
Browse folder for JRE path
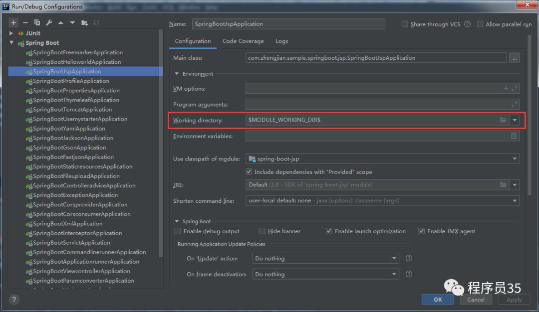[x=503, y=185]
